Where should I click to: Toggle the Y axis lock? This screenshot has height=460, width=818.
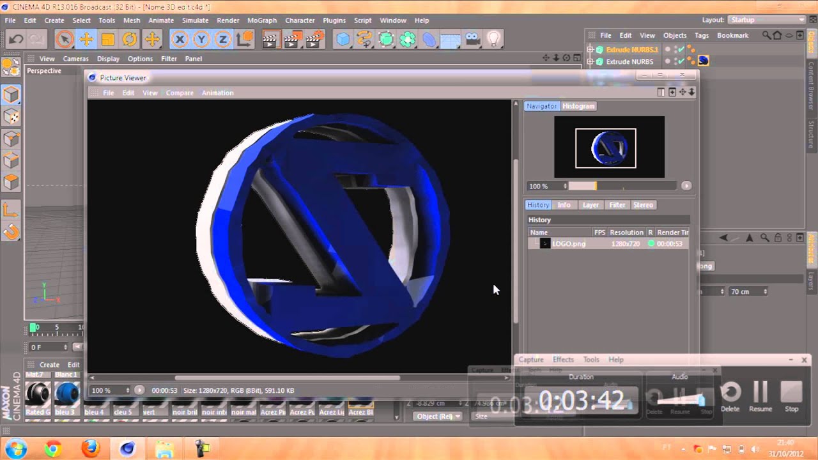pyautogui.click(x=201, y=40)
